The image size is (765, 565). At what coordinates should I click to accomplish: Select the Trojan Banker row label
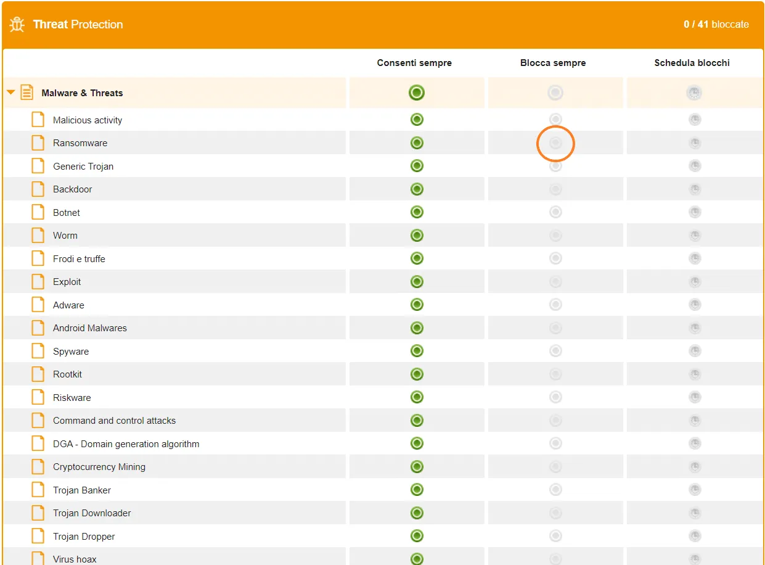(x=82, y=490)
